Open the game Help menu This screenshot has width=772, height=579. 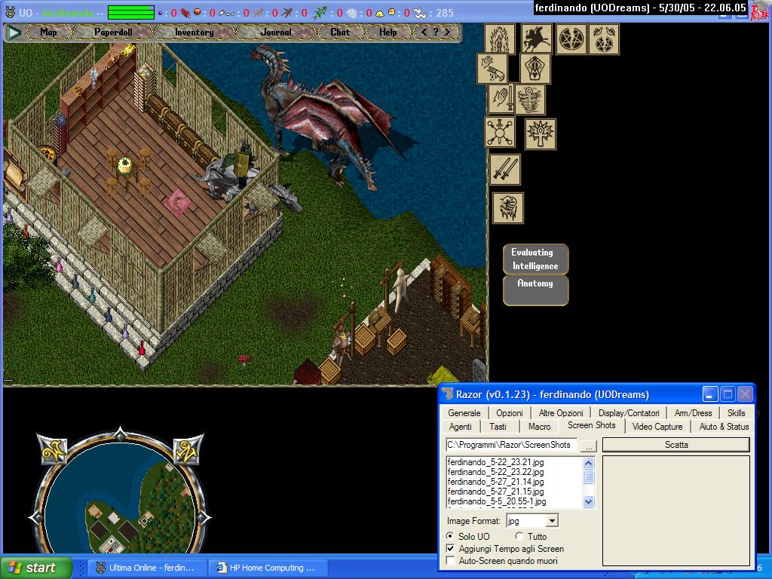pos(388,32)
